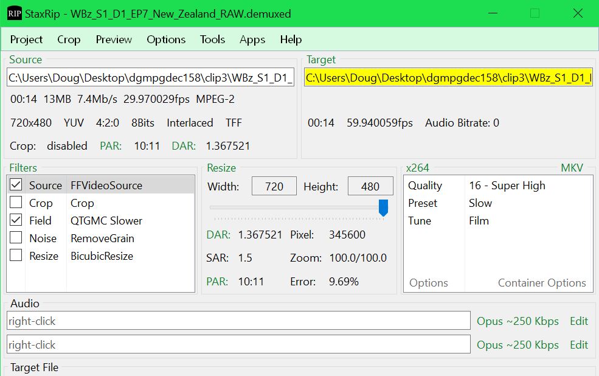Screen dimensions: 599x376
Task: Minimize the StaxRip window
Action: [x=493, y=13]
